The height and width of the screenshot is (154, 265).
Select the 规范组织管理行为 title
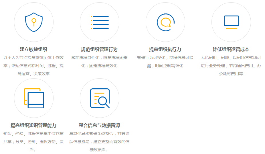[99, 49]
